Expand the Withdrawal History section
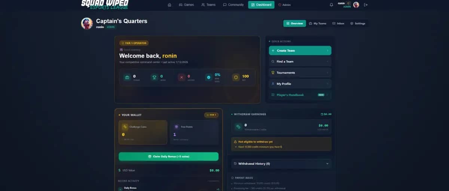Screen dimensions: 449x191 281,164
